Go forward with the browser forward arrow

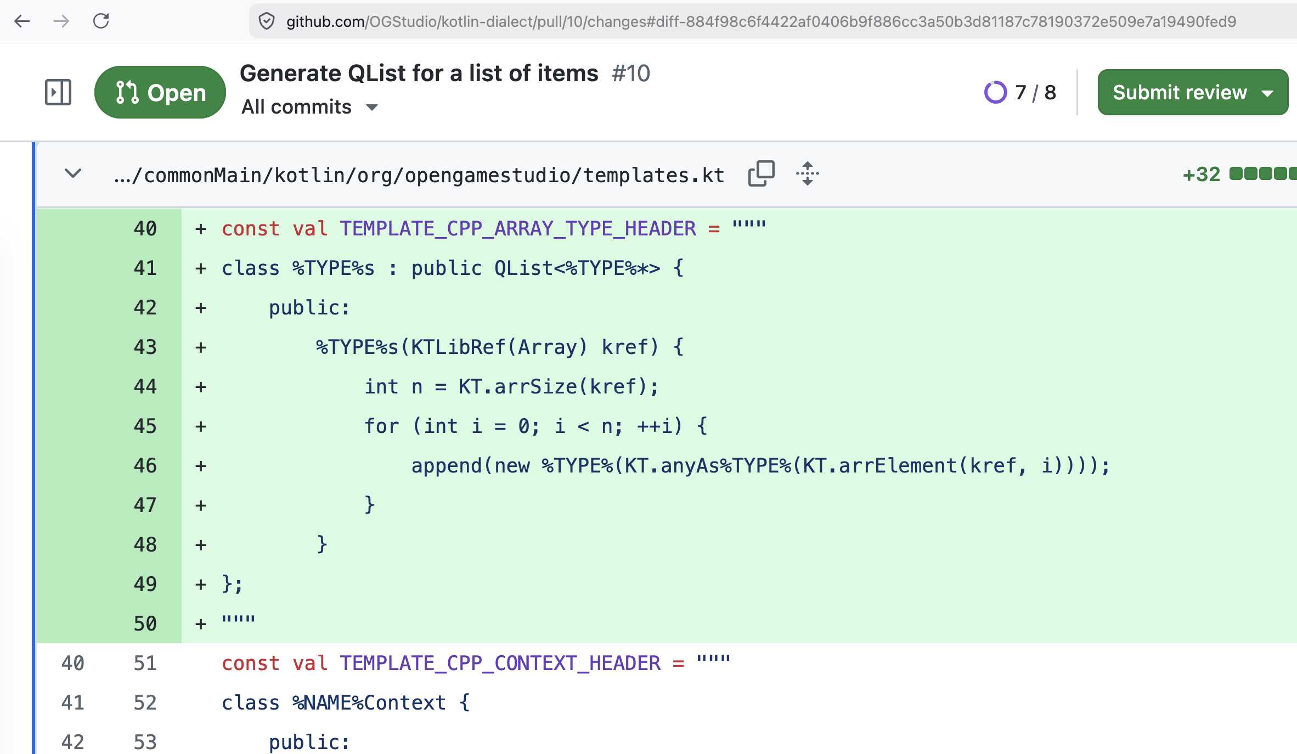[x=61, y=21]
